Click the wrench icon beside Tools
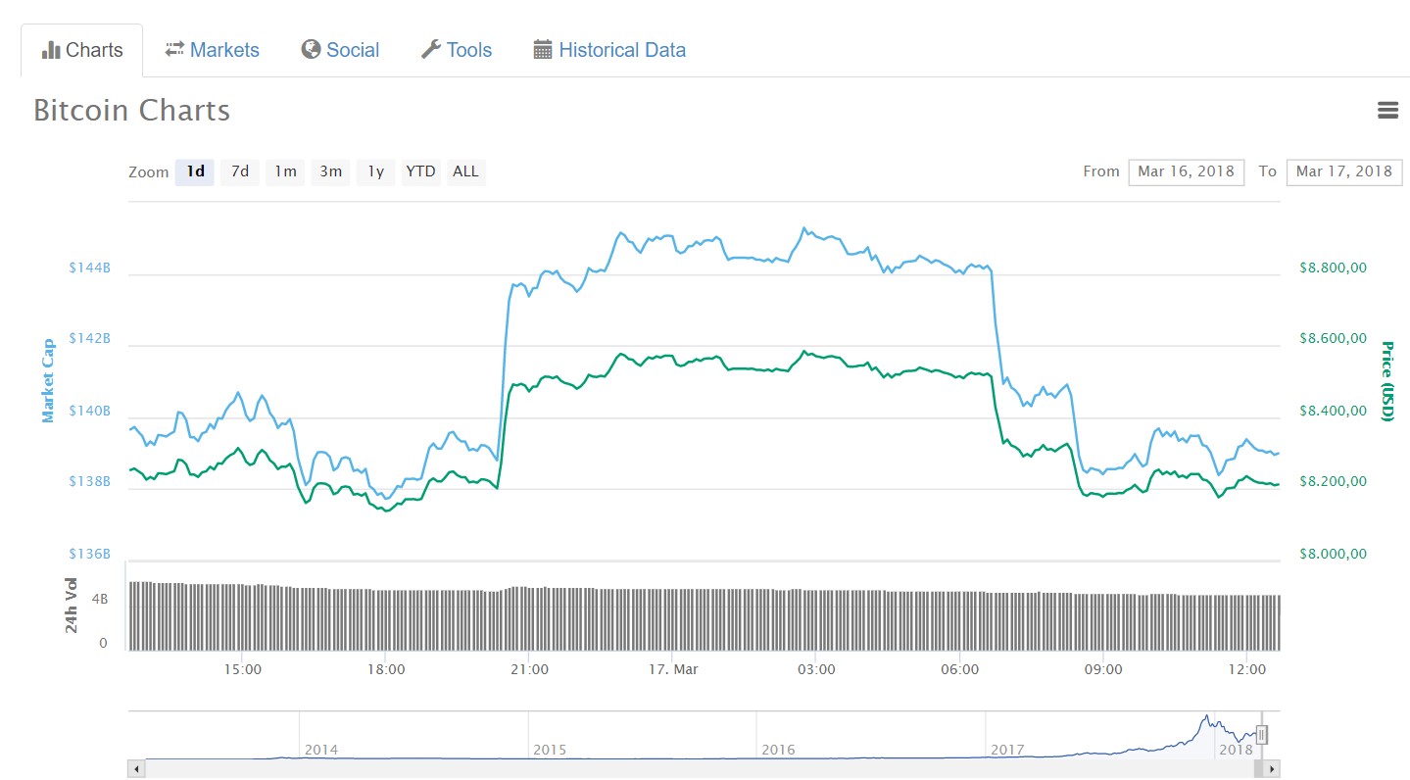 point(431,49)
